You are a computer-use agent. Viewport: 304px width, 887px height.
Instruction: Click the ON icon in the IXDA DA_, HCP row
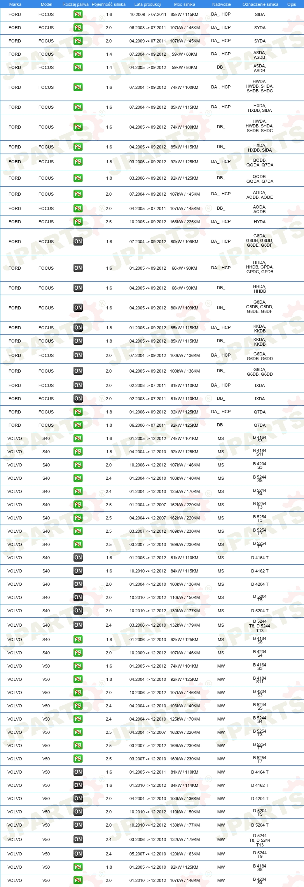click(x=78, y=385)
